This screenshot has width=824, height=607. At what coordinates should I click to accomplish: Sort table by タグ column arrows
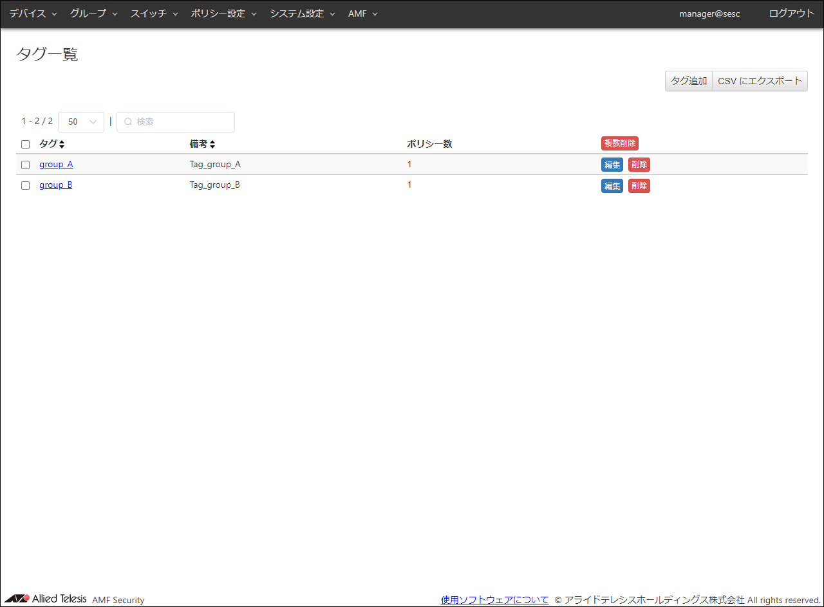[62, 144]
